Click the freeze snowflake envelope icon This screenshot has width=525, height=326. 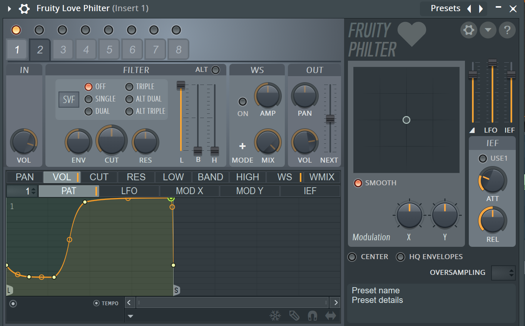point(275,316)
